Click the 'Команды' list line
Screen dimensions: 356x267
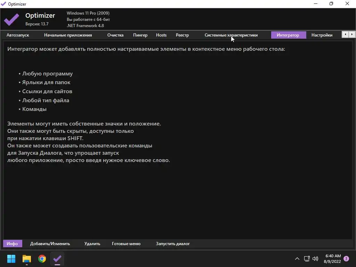33,109
